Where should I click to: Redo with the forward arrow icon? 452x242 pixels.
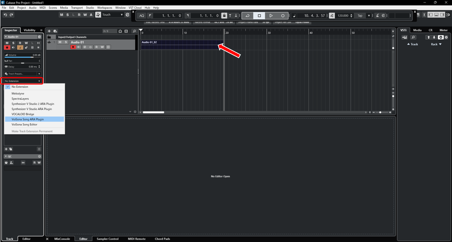click(12, 15)
